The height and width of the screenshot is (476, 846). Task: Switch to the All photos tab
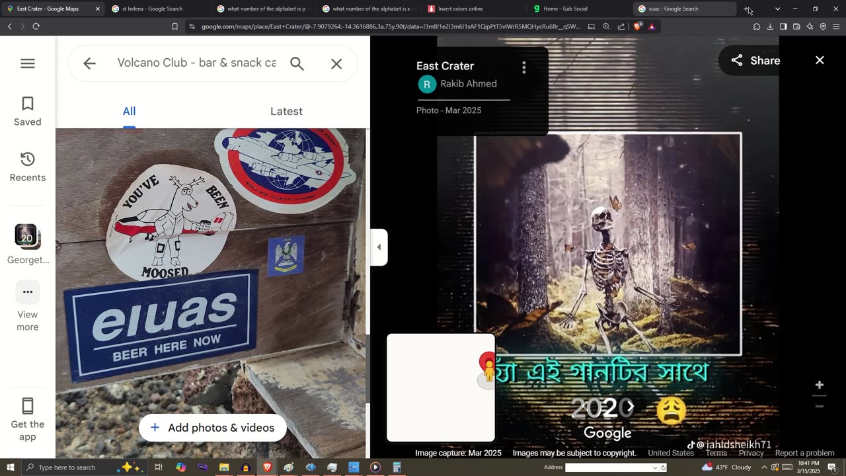(x=129, y=111)
